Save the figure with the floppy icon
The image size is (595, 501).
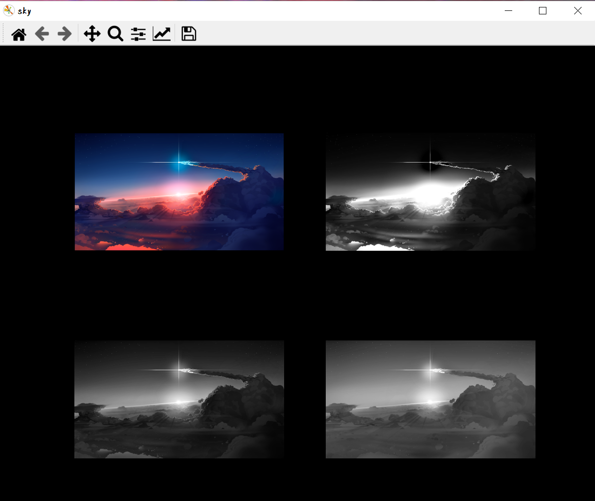(x=189, y=34)
